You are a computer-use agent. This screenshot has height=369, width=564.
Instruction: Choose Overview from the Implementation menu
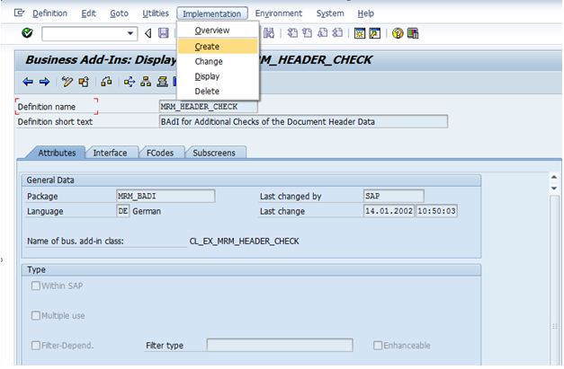(212, 31)
